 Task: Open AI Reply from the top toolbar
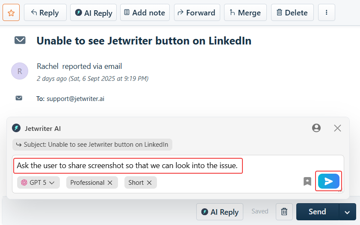(x=93, y=13)
